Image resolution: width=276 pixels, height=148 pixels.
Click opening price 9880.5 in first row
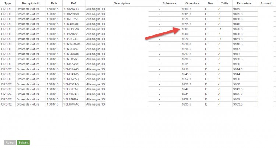(x=192, y=9)
